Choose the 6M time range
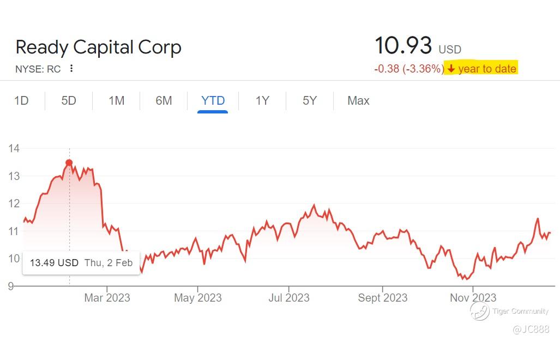The height and width of the screenshot is (342, 560). pyautogui.click(x=164, y=101)
